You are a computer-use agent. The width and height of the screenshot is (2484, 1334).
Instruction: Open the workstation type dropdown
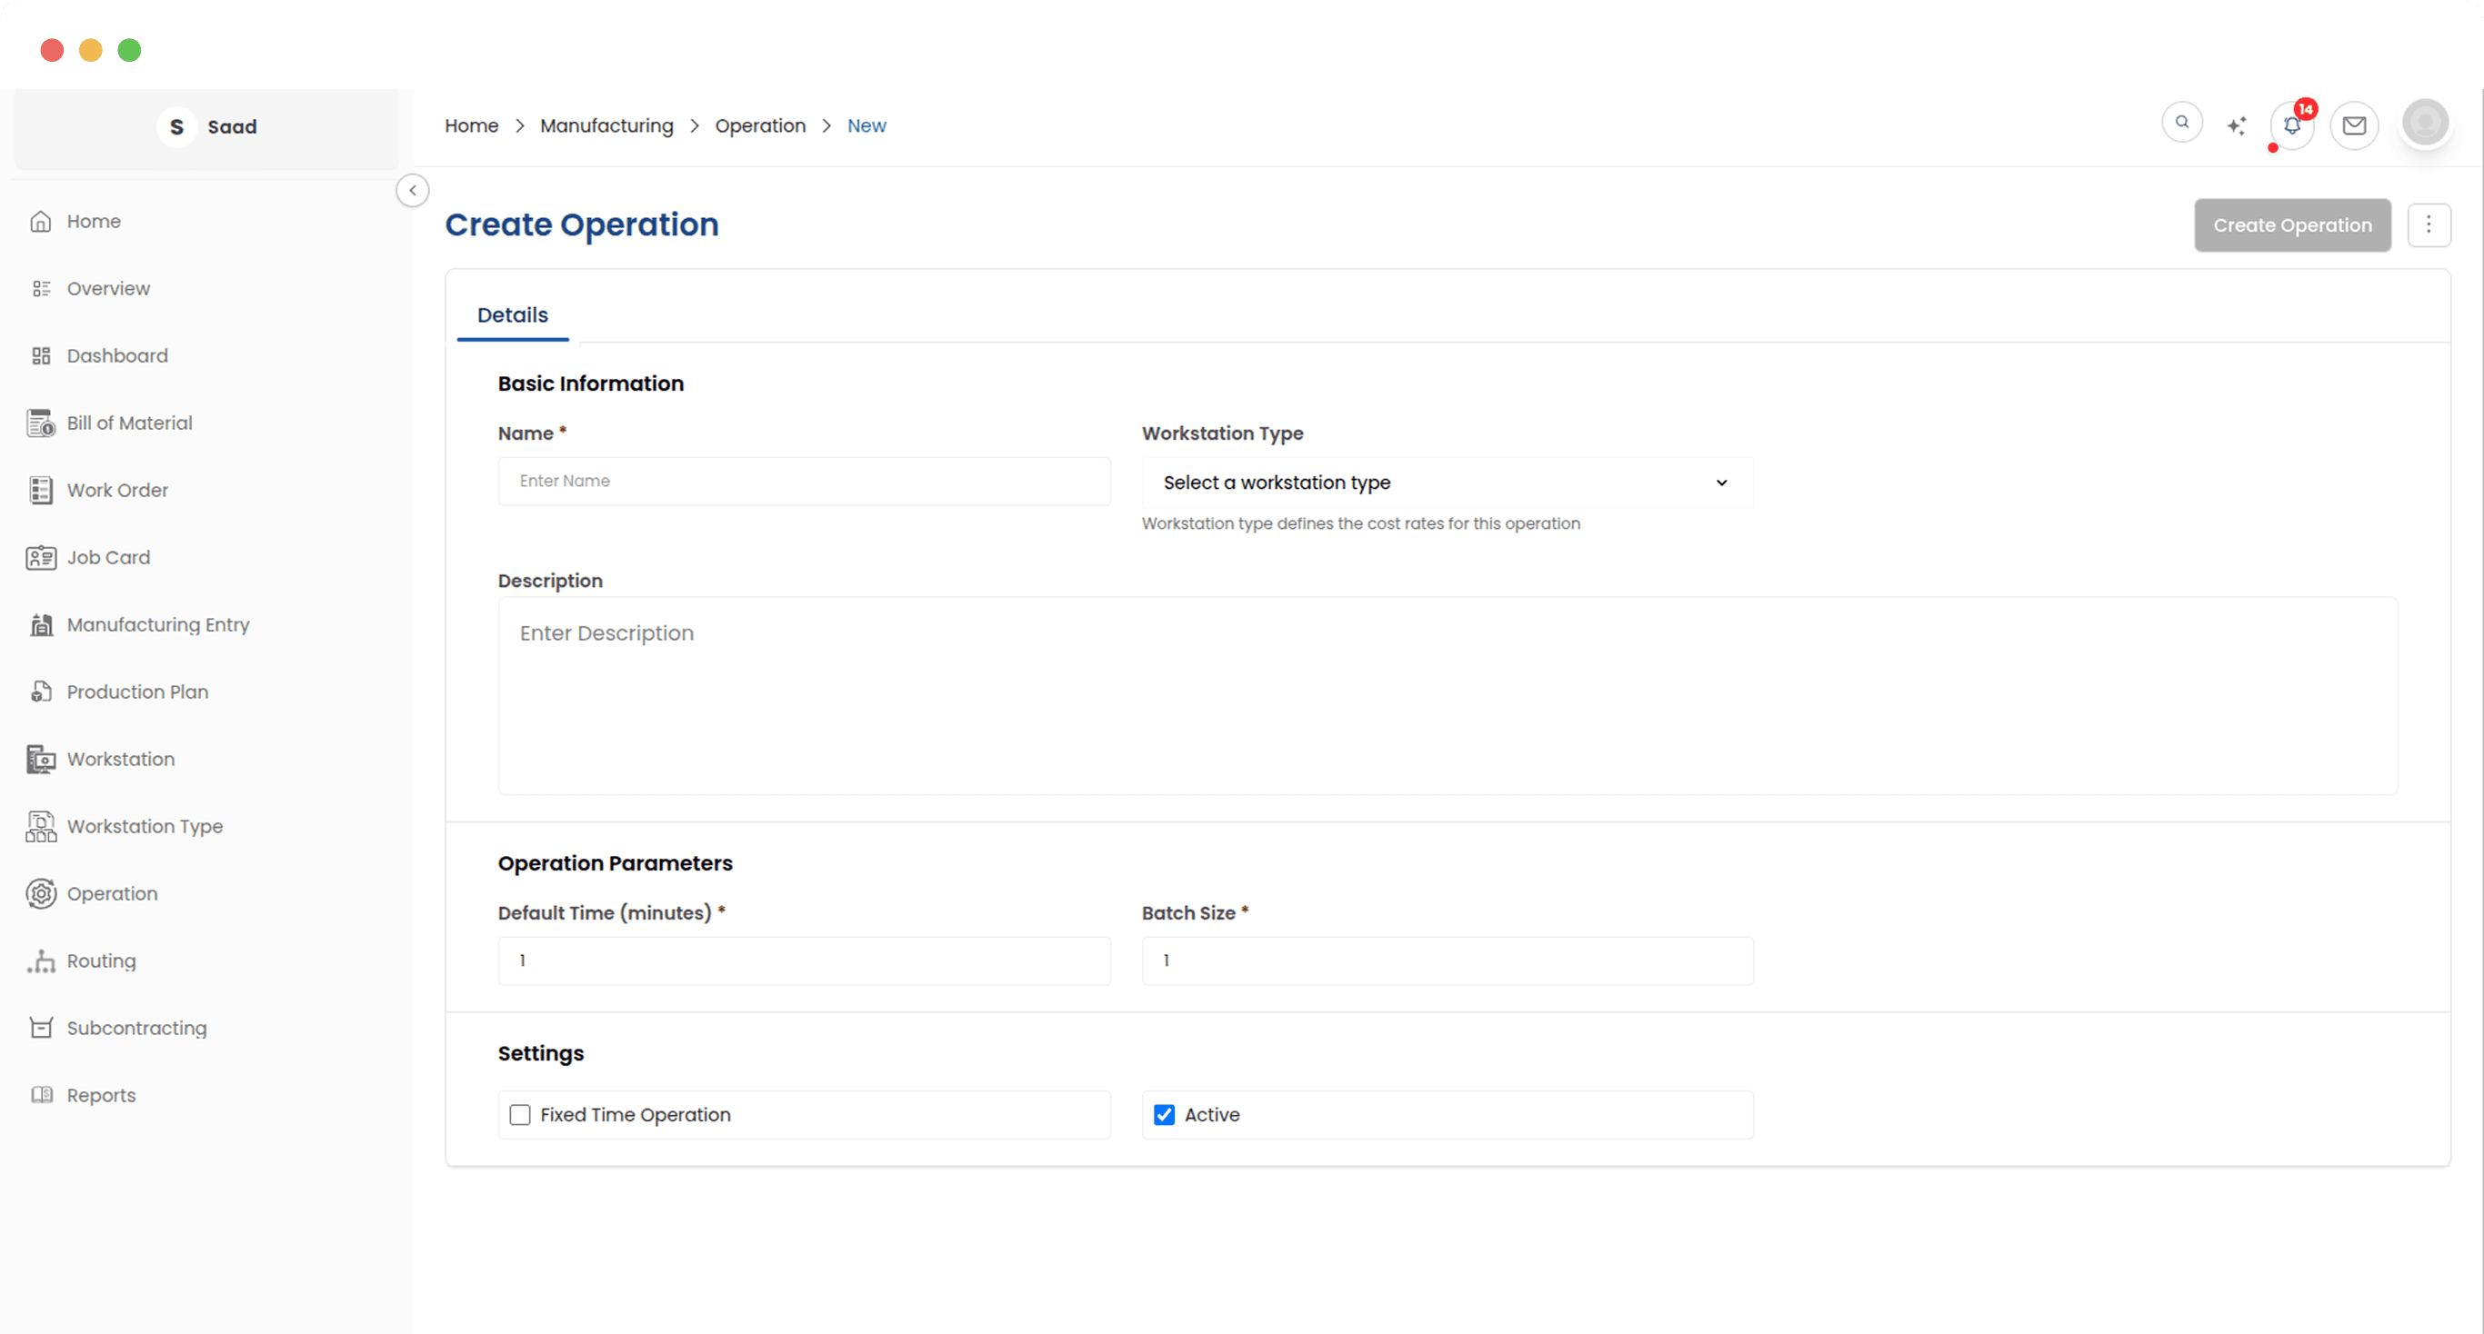tap(1446, 482)
